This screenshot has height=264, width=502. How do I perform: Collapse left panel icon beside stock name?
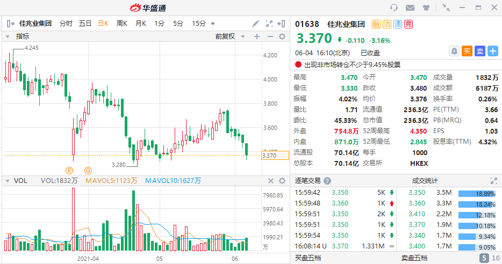tap(10, 23)
